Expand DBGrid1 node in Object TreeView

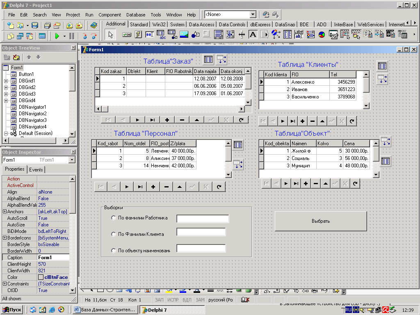(x=6, y=81)
